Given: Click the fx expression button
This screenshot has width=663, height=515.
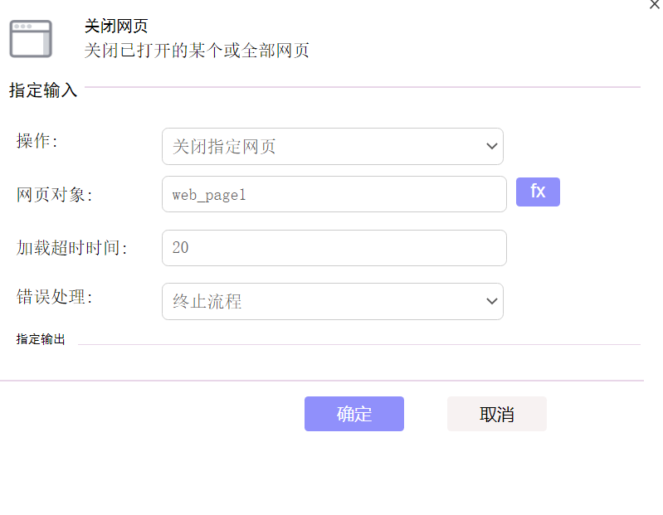Looking at the screenshot, I should click(538, 192).
